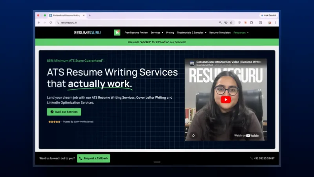The height and width of the screenshot is (177, 314).
Task: Call the +91 99155 53497 number
Action: 262,159
